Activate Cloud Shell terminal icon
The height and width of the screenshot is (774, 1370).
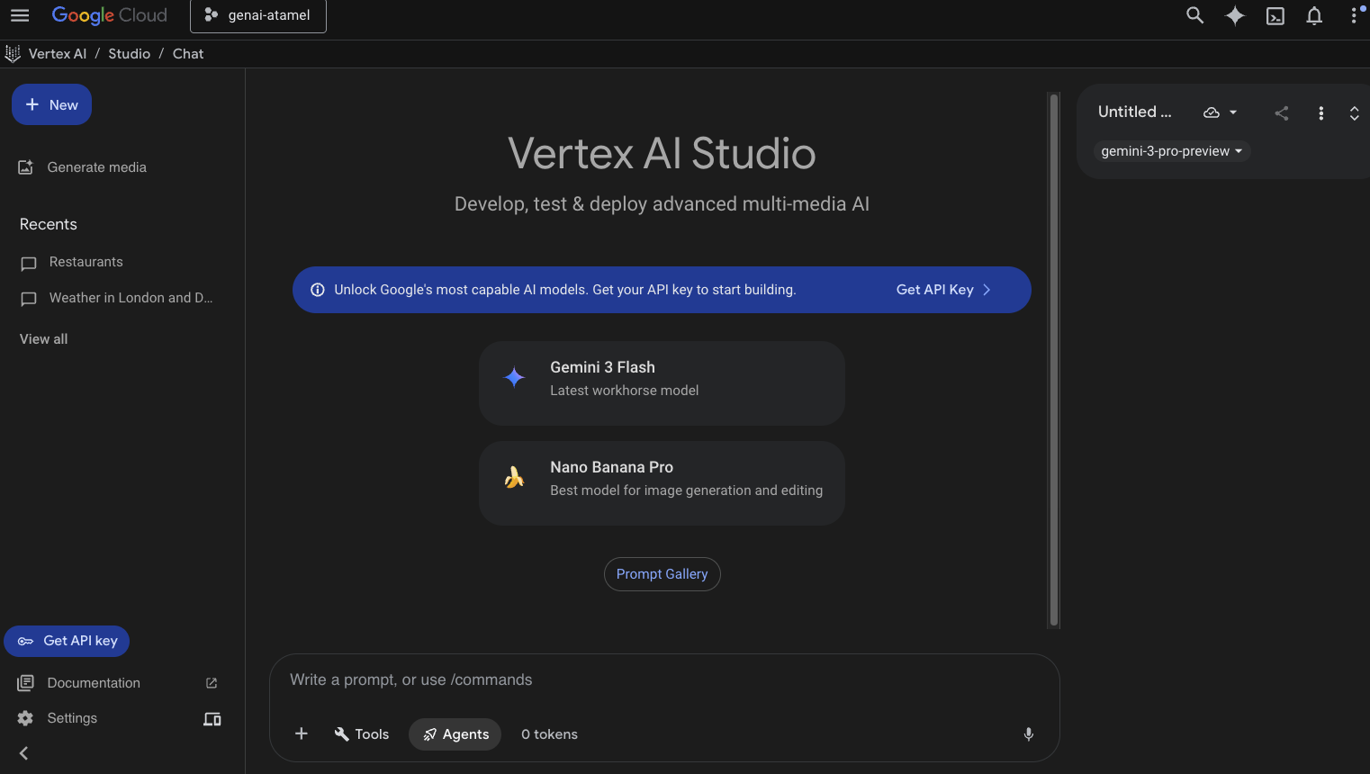click(1275, 16)
